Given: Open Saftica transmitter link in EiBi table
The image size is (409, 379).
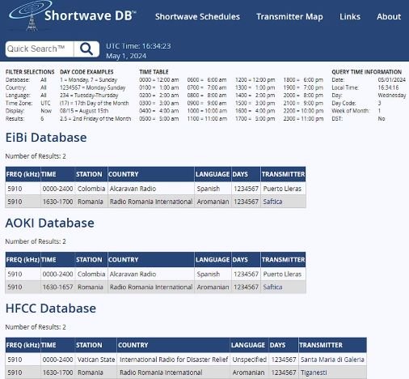Looking at the screenshot, I should coord(272,202).
